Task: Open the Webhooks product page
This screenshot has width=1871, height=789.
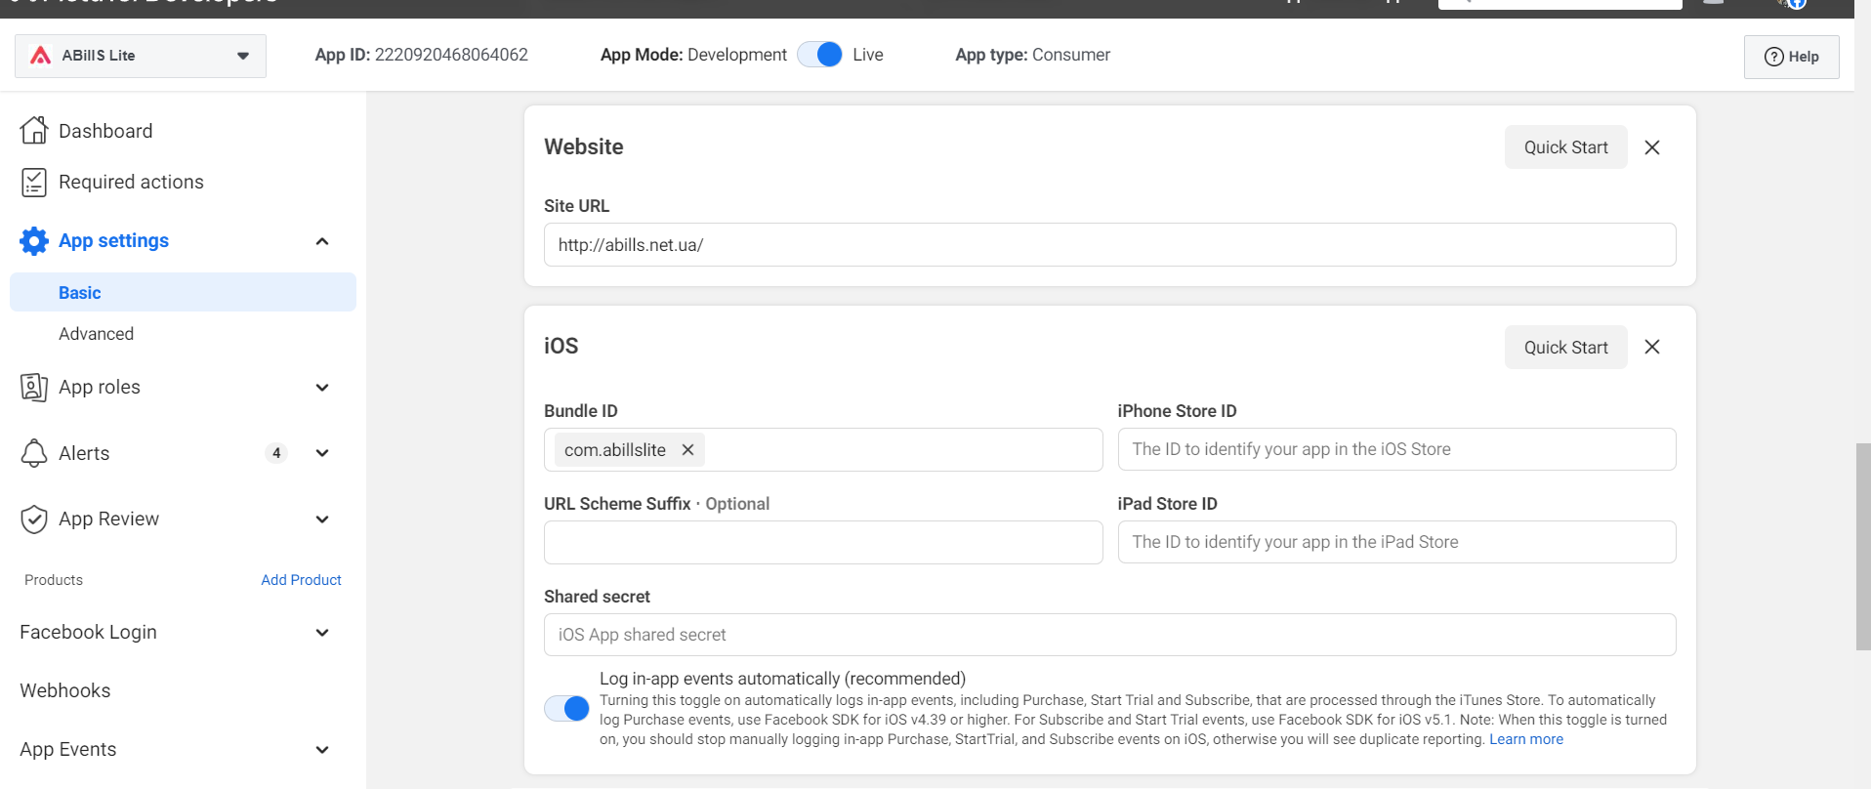Action: [x=65, y=690]
